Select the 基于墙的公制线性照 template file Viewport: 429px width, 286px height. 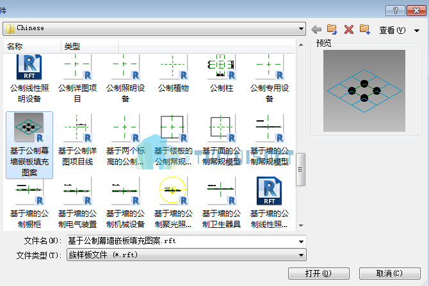coord(270,202)
